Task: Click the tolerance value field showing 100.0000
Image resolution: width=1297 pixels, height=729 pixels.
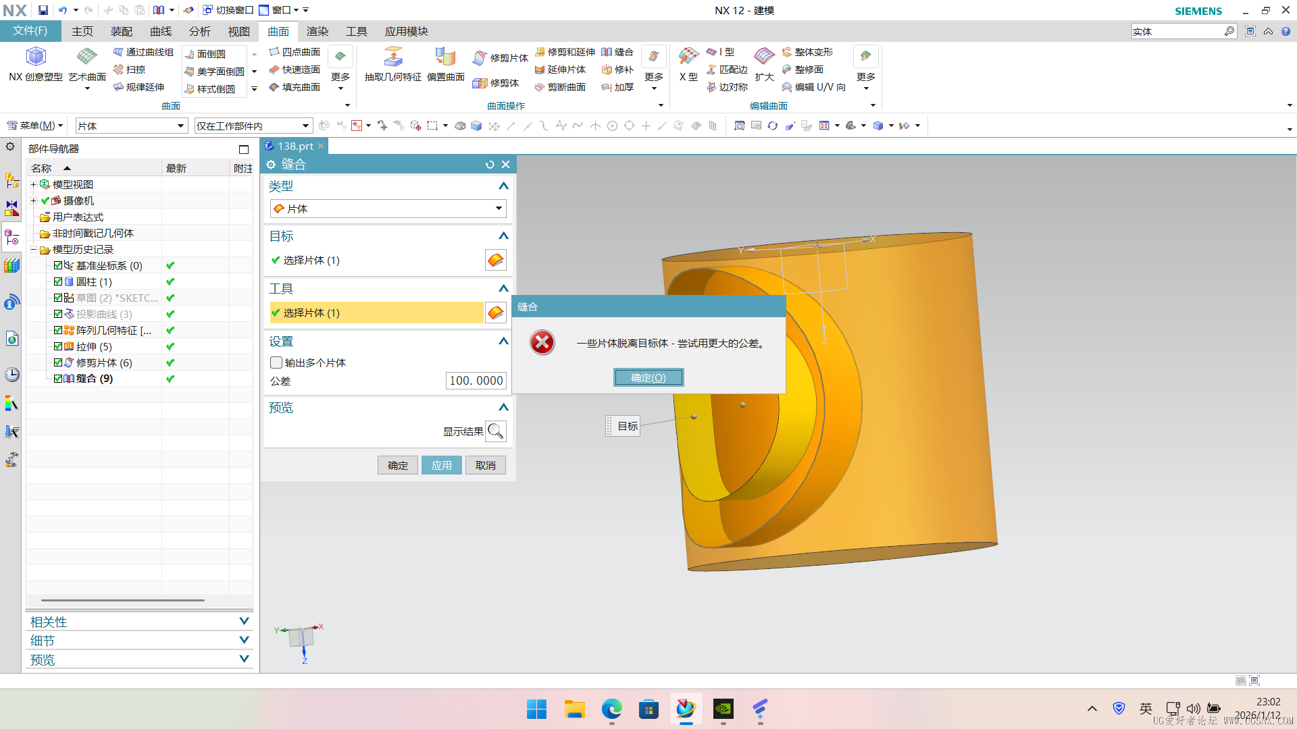Action: [x=476, y=381]
